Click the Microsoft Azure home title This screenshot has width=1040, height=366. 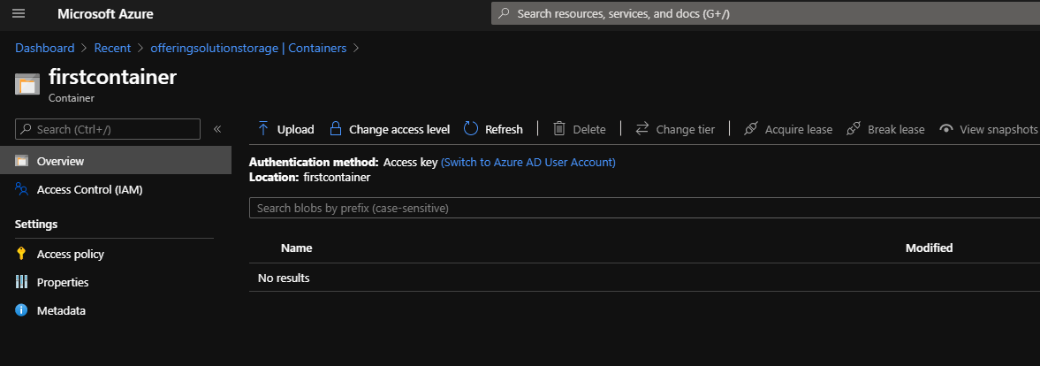click(x=105, y=14)
